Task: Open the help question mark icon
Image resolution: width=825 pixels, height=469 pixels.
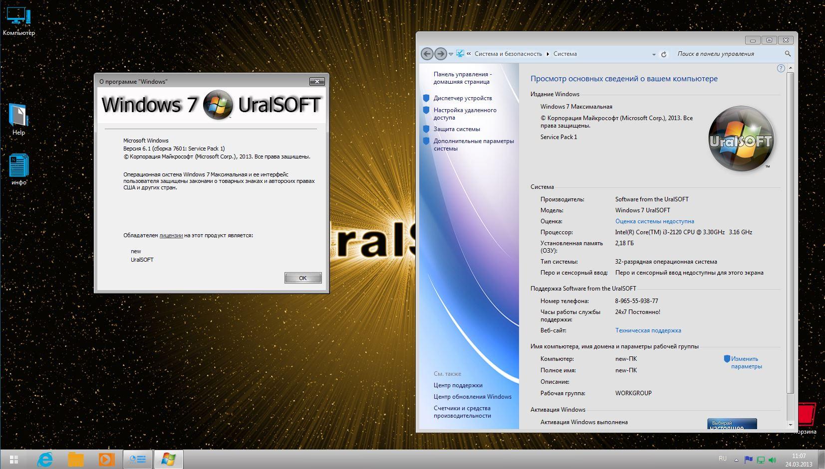Action: coord(781,68)
